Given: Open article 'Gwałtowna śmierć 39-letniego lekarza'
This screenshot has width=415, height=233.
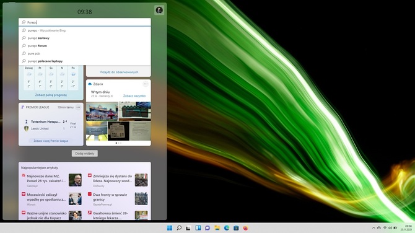Looking at the screenshot, I should click(110, 216).
